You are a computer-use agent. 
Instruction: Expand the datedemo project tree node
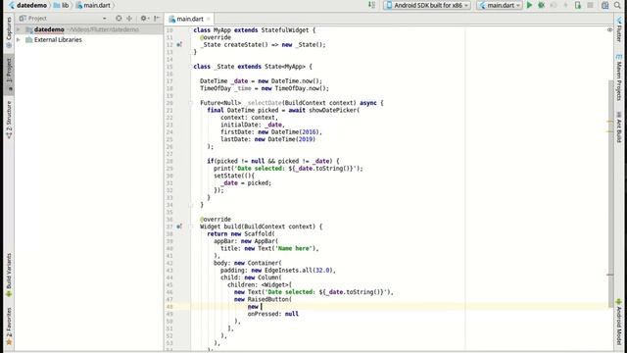19,29
